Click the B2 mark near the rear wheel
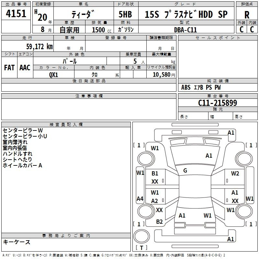The width and height of the screenshot is (259, 259). (x=159, y=222)
